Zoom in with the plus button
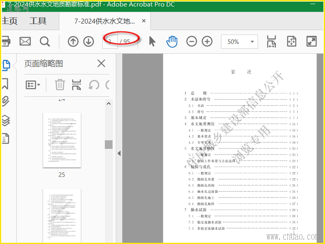This screenshot has height=244, width=325. pos(207,41)
